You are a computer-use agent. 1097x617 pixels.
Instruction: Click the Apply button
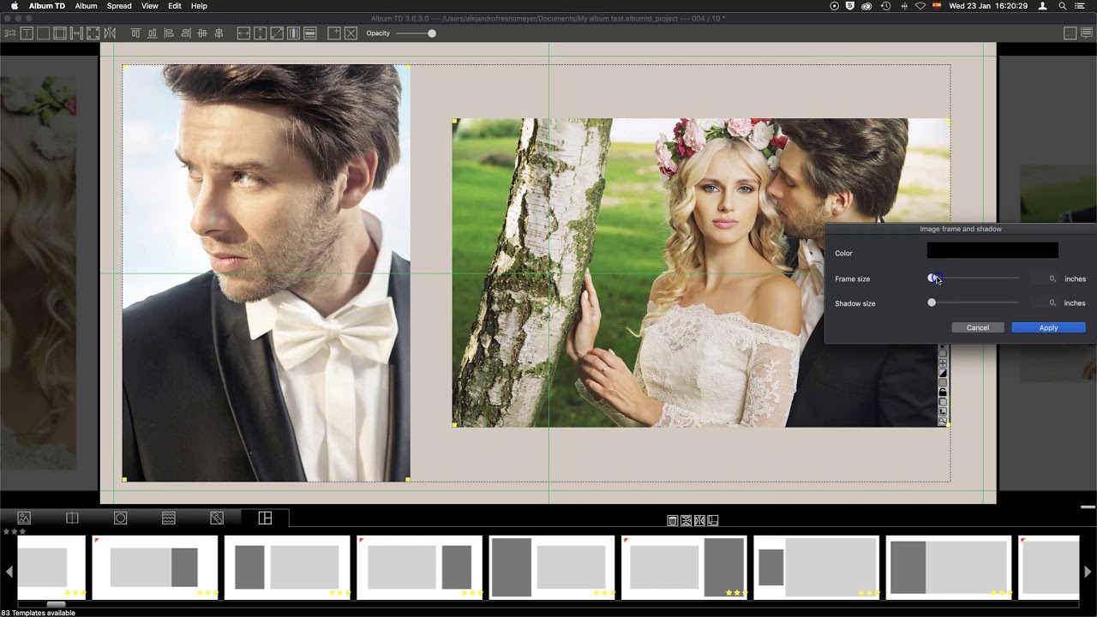[1048, 328]
